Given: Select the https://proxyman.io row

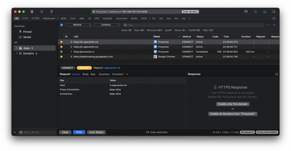Looking at the screenshot, I should (169, 52).
